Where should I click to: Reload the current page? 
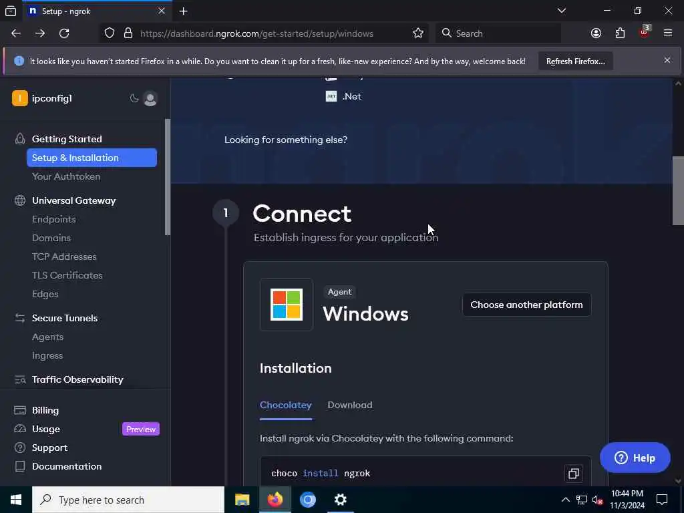click(64, 33)
